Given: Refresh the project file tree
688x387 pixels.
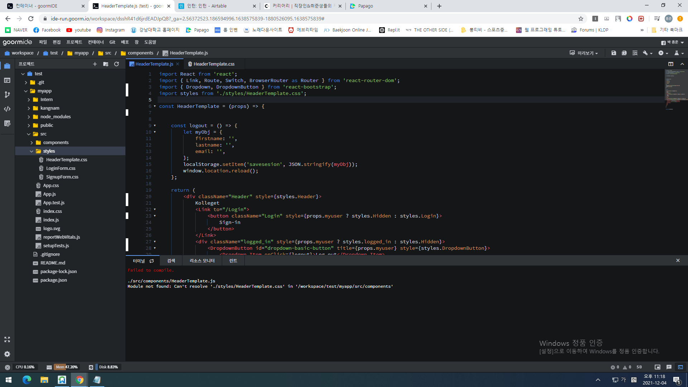Looking at the screenshot, I should coord(116,64).
